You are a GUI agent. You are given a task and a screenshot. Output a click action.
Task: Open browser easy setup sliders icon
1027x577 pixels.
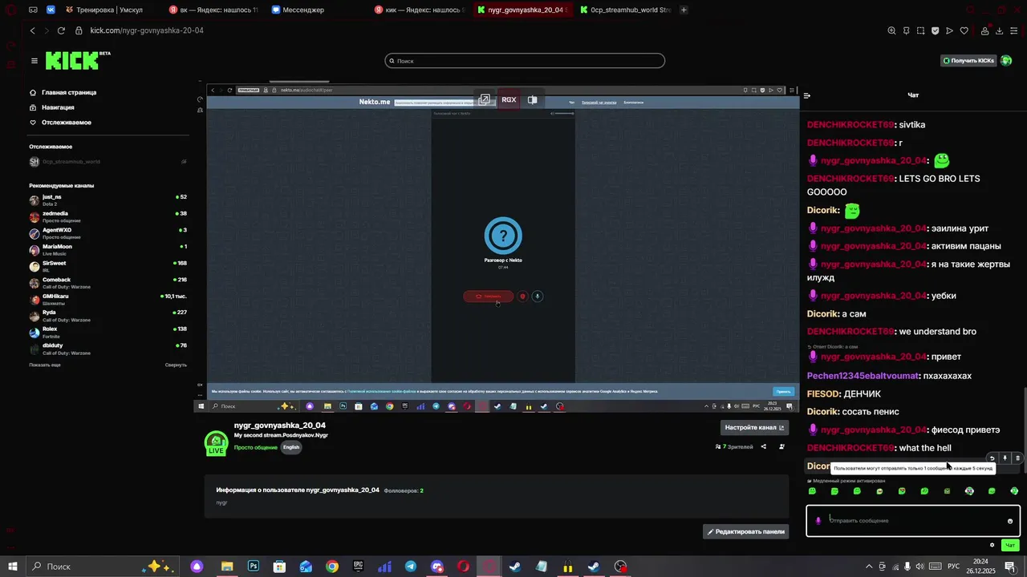[1014, 30]
